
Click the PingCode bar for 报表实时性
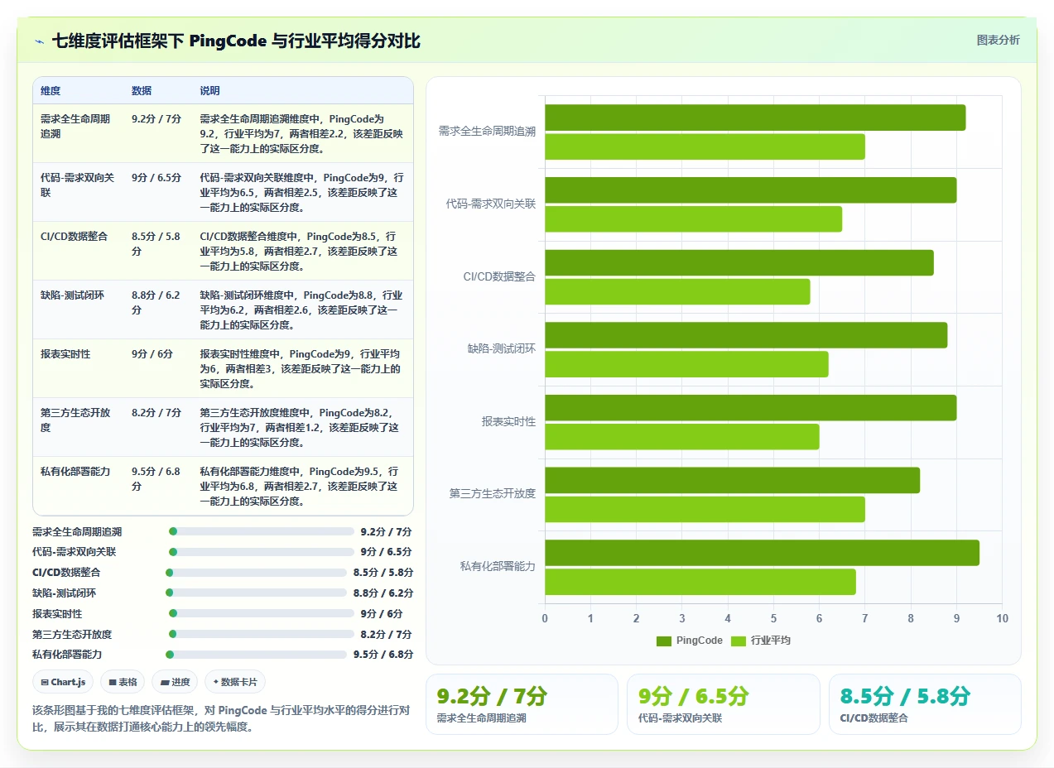pyautogui.click(x=750, y=407)
